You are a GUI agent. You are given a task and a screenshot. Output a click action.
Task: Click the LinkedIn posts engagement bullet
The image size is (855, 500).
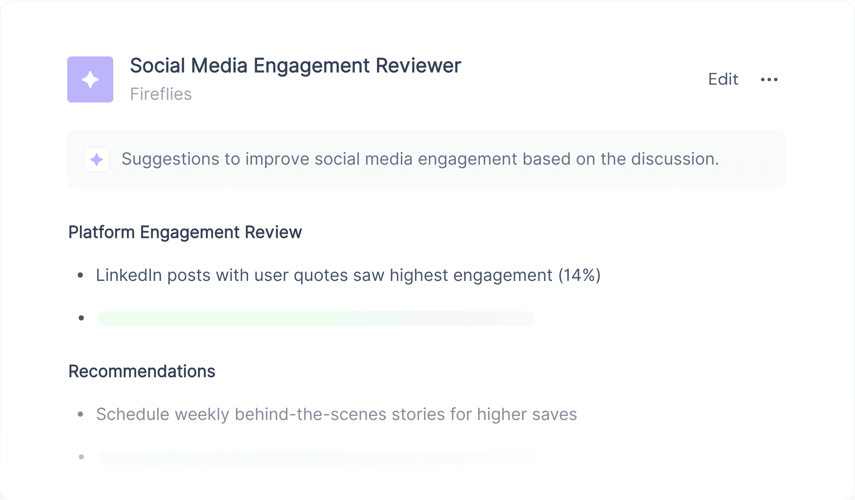click(x=348, y=275)
